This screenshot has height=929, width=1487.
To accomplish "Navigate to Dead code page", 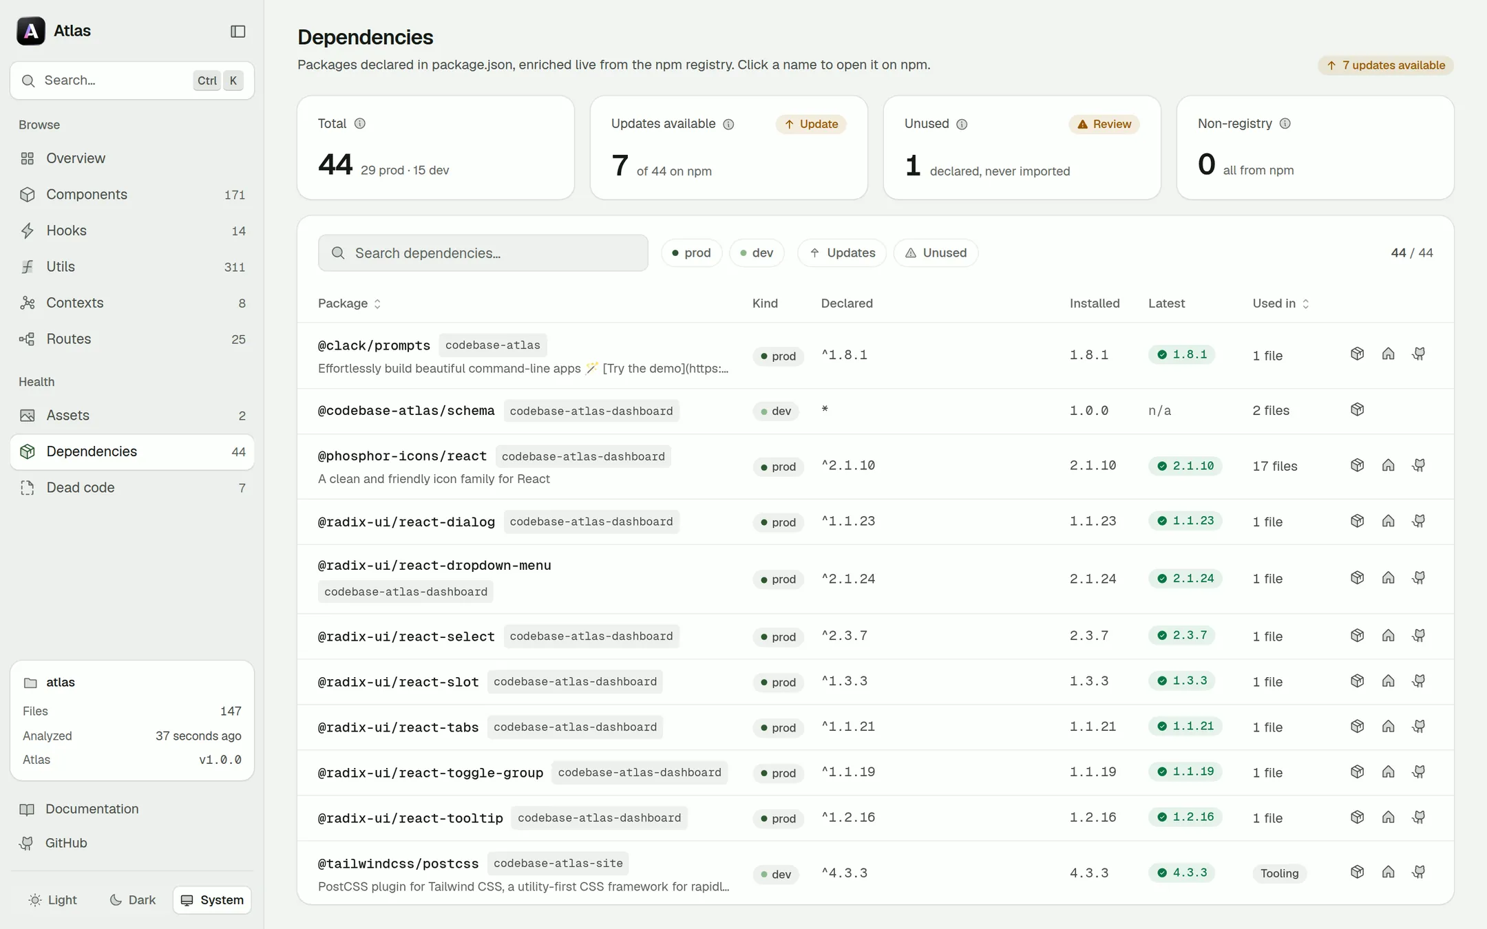I will [132, 488].
